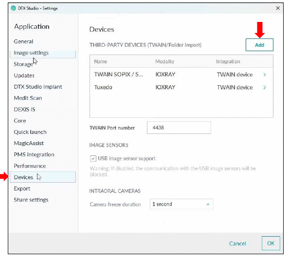Open the TWAIN SOPIX device details chevron
The width and height of the screenshot is (289, 262).
point(265,75)
